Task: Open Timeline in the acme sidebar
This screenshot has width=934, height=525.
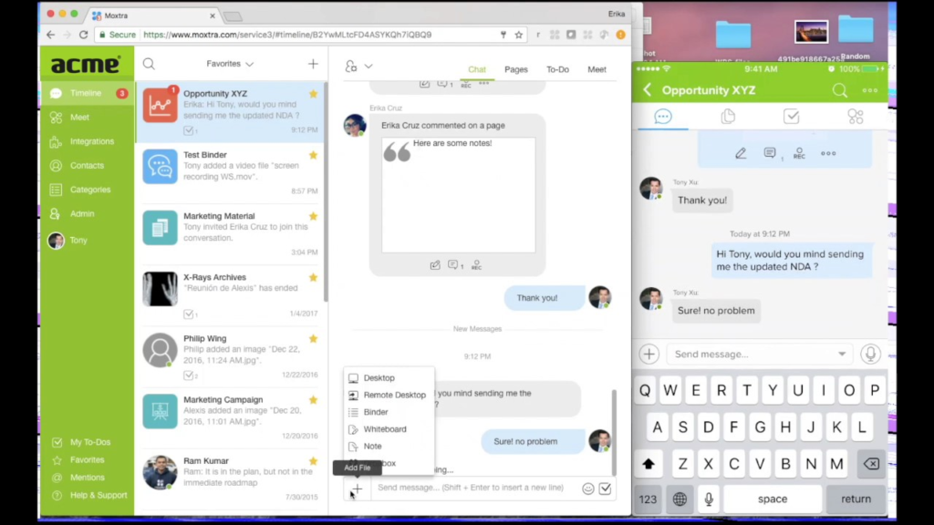Action: [x=87, y=93]
